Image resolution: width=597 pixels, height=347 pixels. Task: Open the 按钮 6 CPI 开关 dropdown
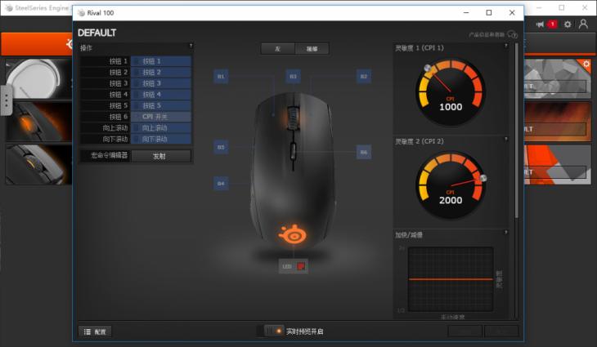(160, 117)
